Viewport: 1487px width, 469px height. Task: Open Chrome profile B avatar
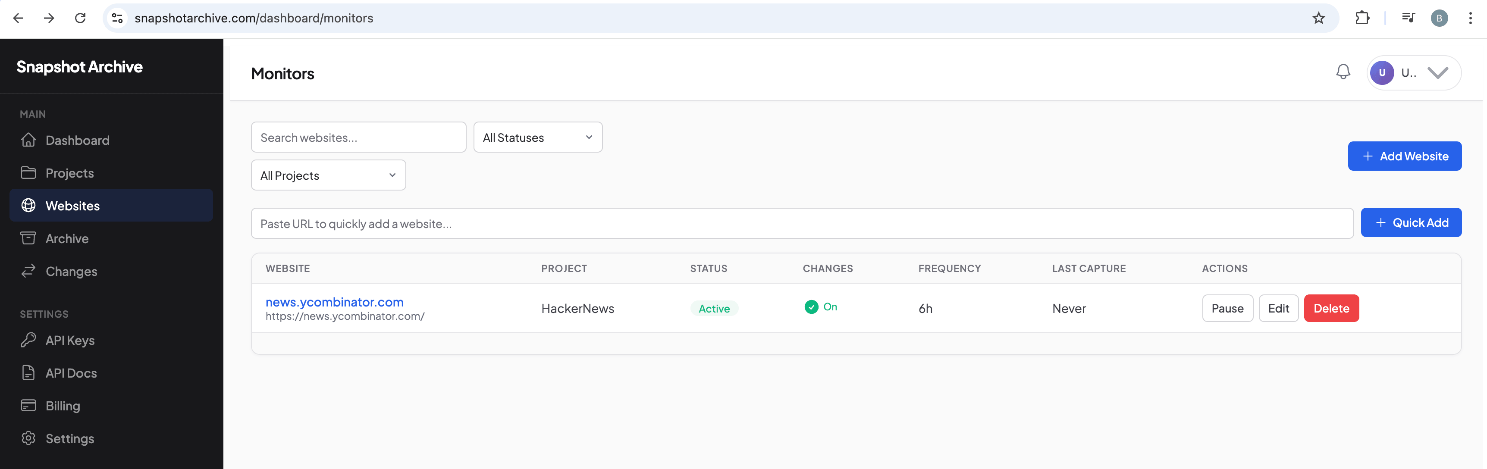[1439, 18]
